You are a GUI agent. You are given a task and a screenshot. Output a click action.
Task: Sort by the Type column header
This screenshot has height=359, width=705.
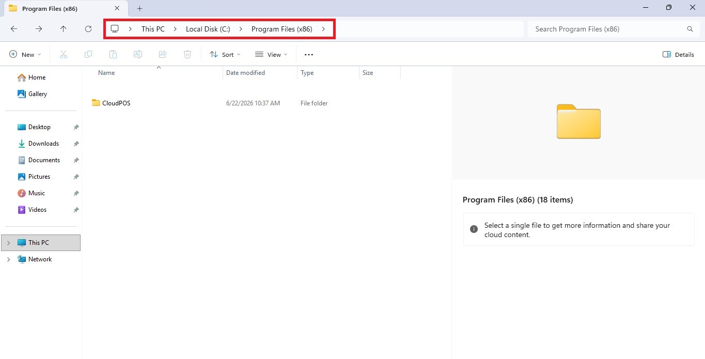tap(307, 73)
